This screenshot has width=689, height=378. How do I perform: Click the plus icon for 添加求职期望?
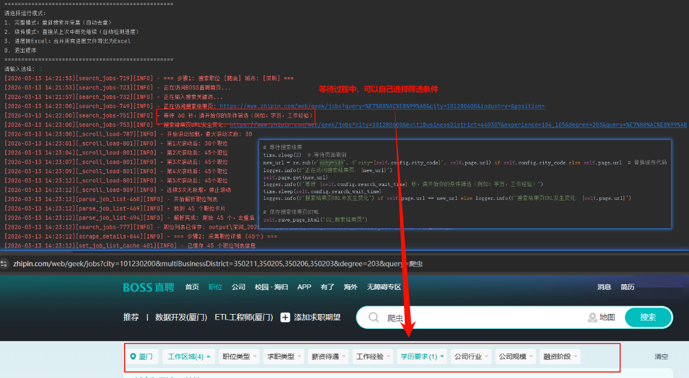point(285,317)
